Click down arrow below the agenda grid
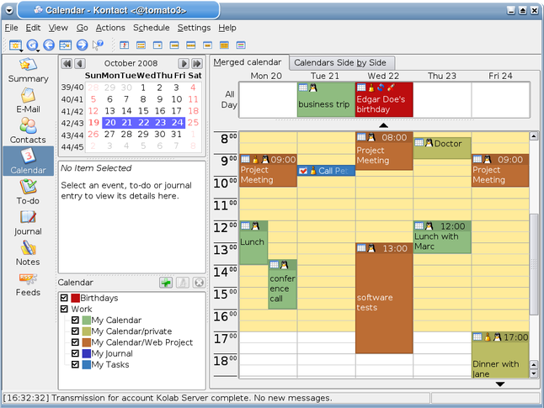 pos(500,384)
